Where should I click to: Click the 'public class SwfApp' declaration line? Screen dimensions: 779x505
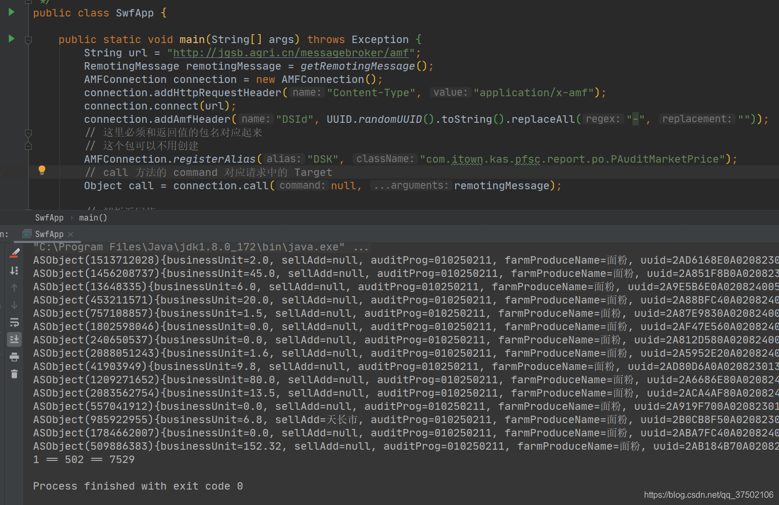[x=100, y=13]
